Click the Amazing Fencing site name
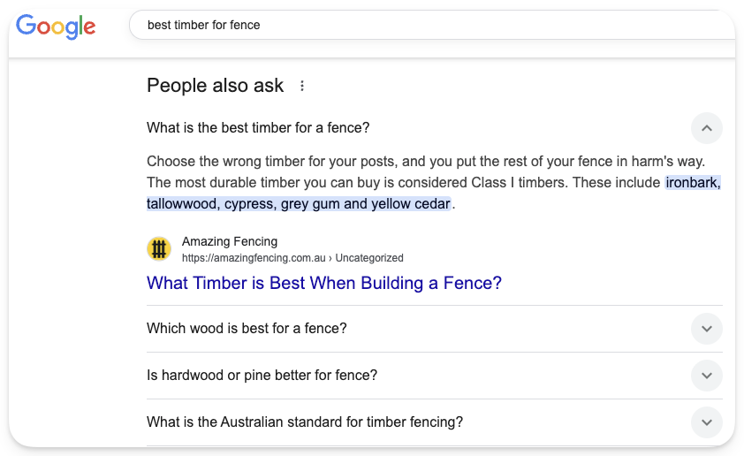Viewport: 744px width, 456px height. tap(230, 241)
